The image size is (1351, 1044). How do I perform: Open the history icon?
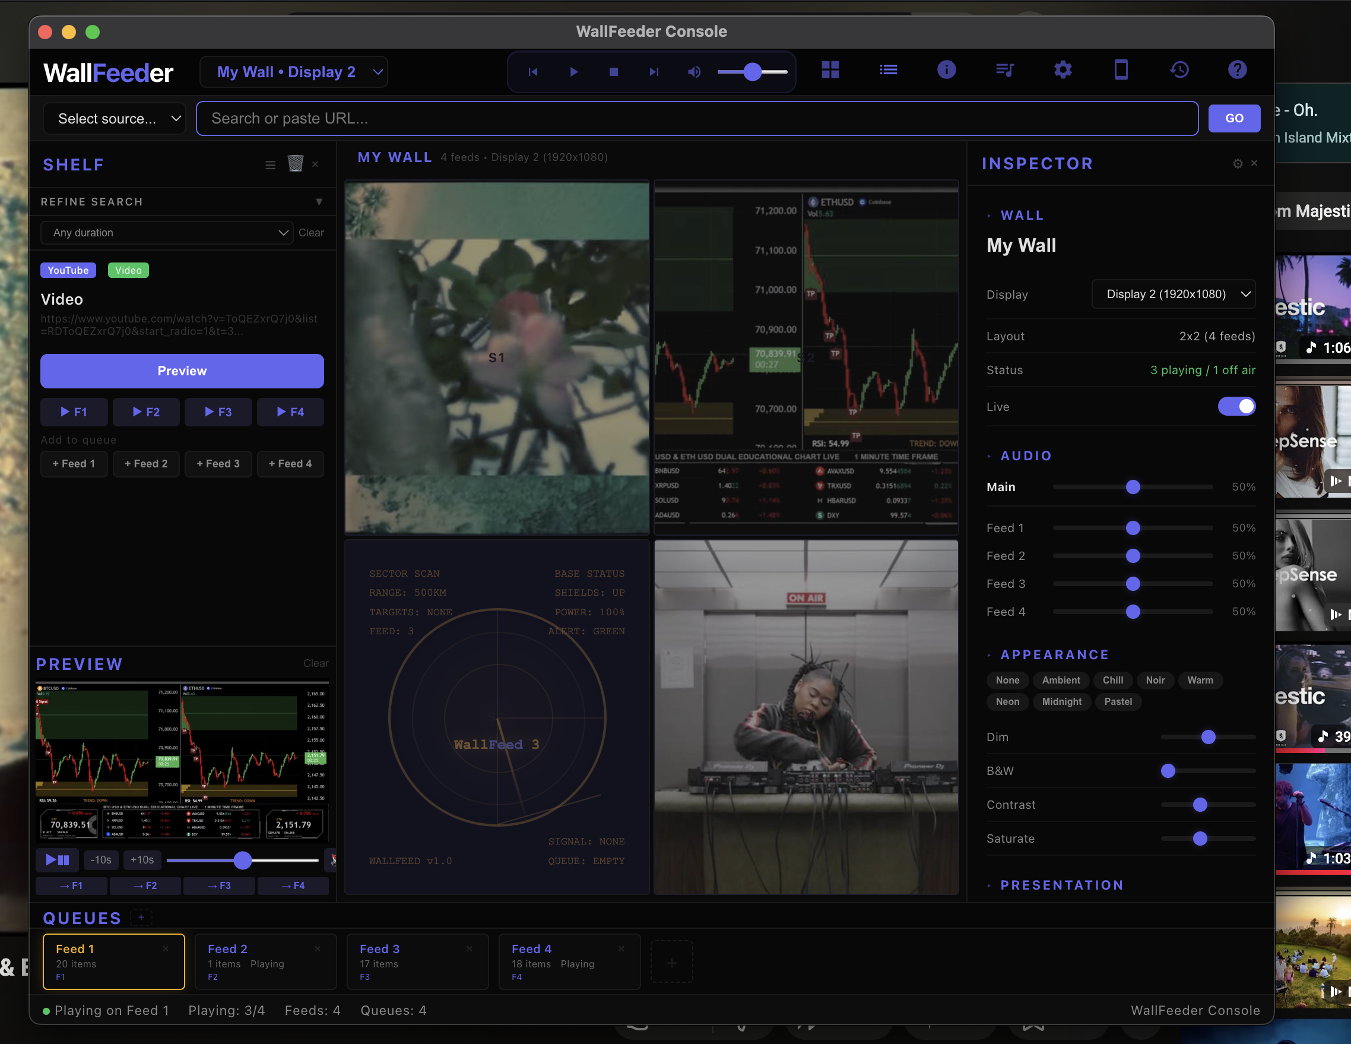1179,70
